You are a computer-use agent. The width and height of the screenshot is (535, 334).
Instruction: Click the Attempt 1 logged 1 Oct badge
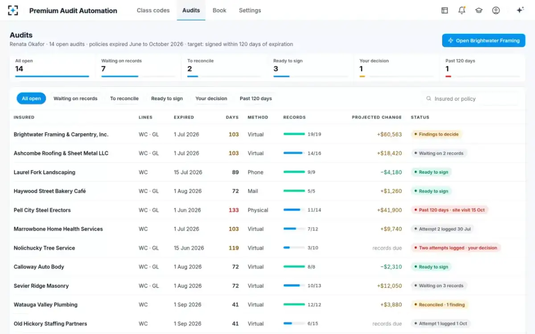(x=441, y=323)
